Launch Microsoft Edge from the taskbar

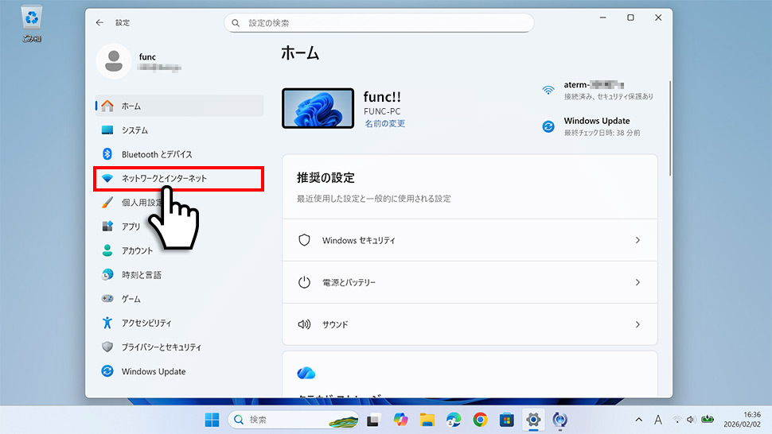[x=454, y=420]
